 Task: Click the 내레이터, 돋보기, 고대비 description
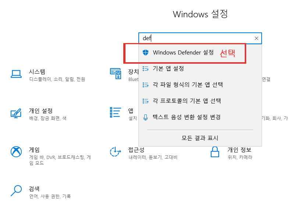pyautogui.click(x=153, y=158)
